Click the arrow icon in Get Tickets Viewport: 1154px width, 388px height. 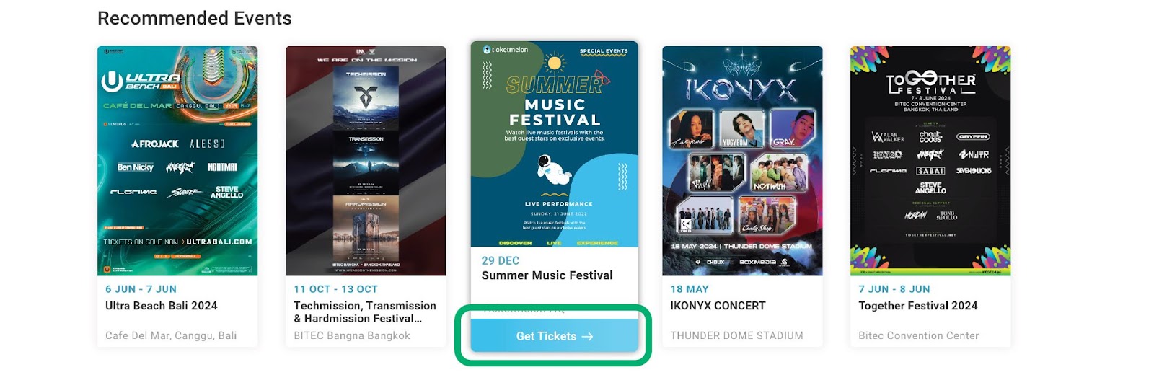click(587, 337)
